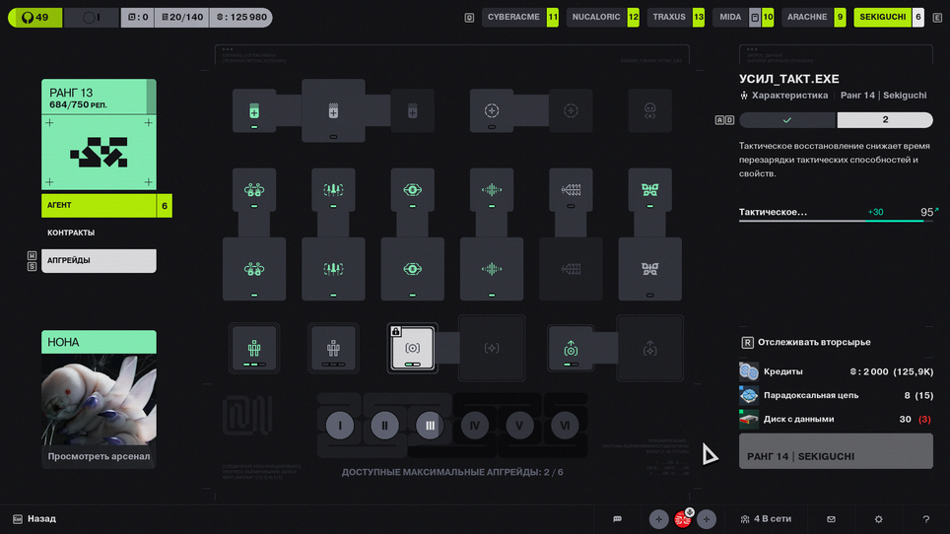Select the bright green battery upgrade node

pos(254,110)
